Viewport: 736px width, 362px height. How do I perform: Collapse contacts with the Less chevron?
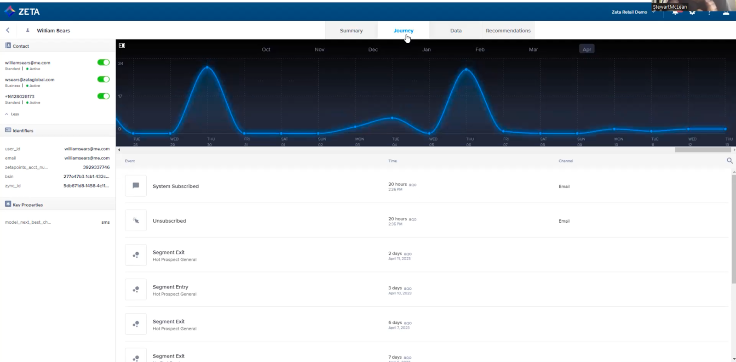pos(12,114)
